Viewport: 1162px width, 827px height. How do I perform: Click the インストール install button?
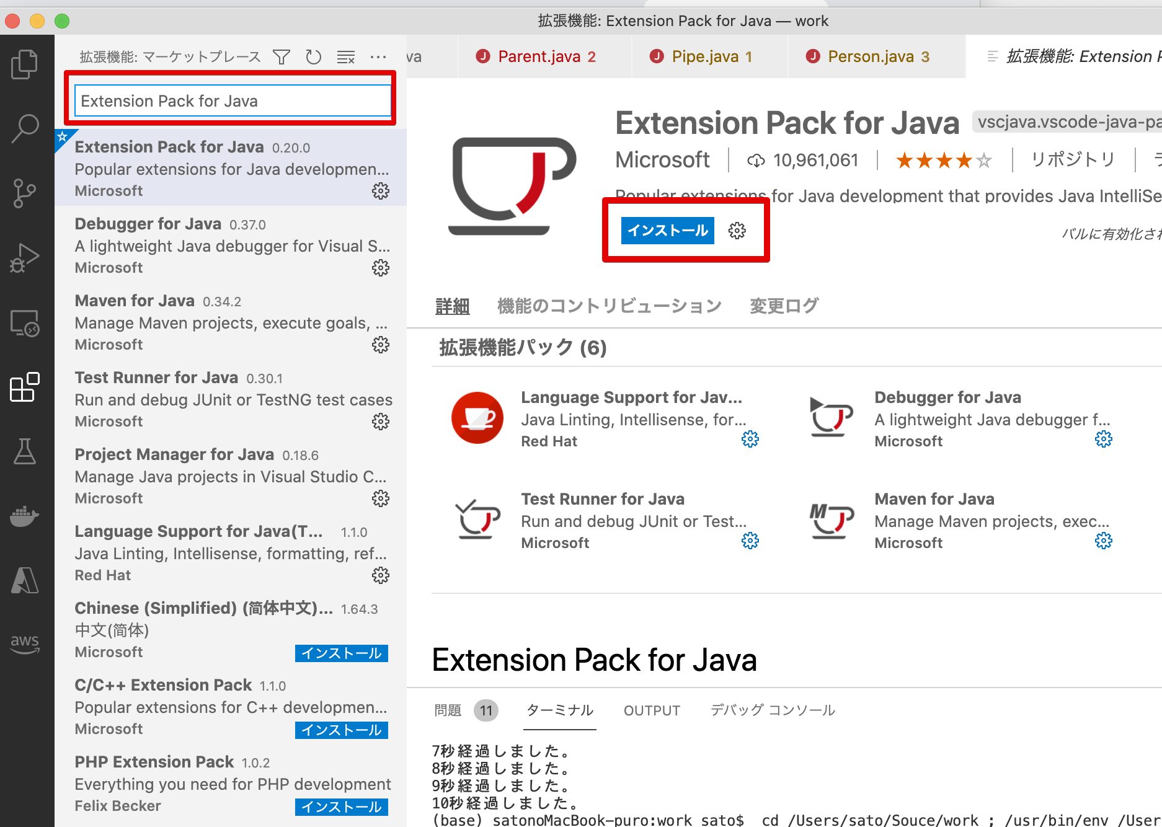pos(667,230)
